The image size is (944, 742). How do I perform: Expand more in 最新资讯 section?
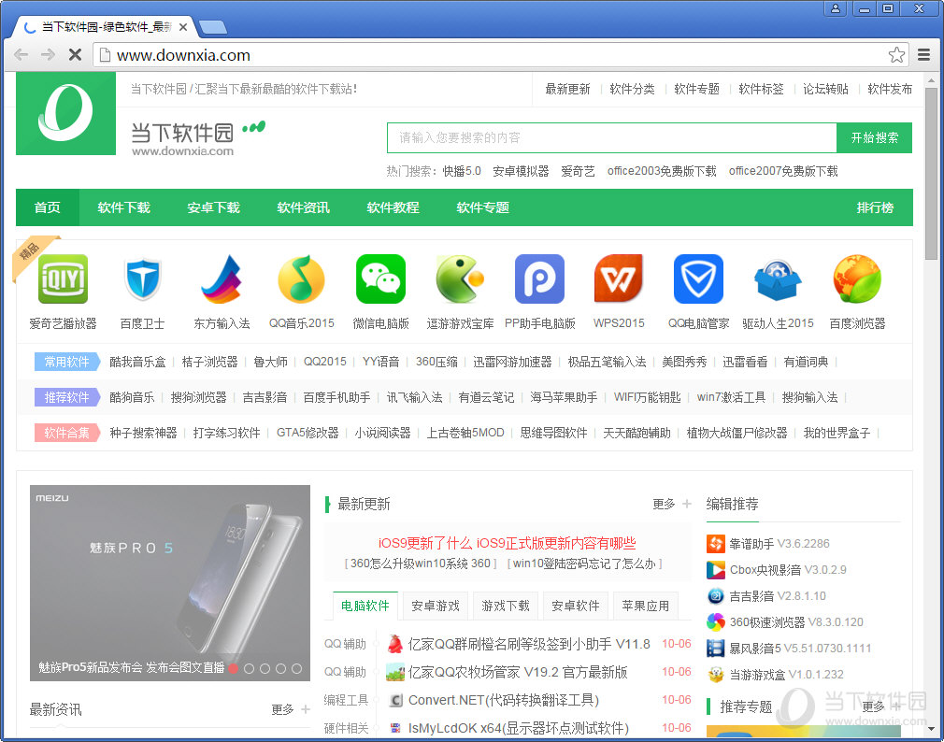tap(291, 710)
